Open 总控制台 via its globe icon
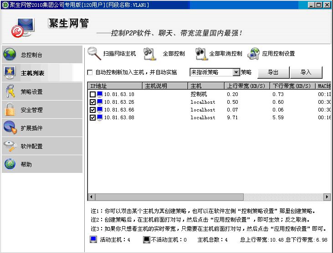 coord(10,55)
